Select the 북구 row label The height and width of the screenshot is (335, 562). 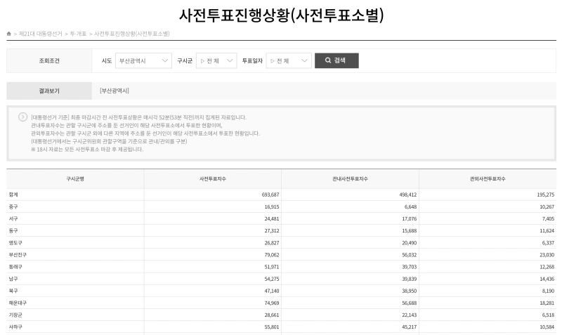click(x=13, y=291)
